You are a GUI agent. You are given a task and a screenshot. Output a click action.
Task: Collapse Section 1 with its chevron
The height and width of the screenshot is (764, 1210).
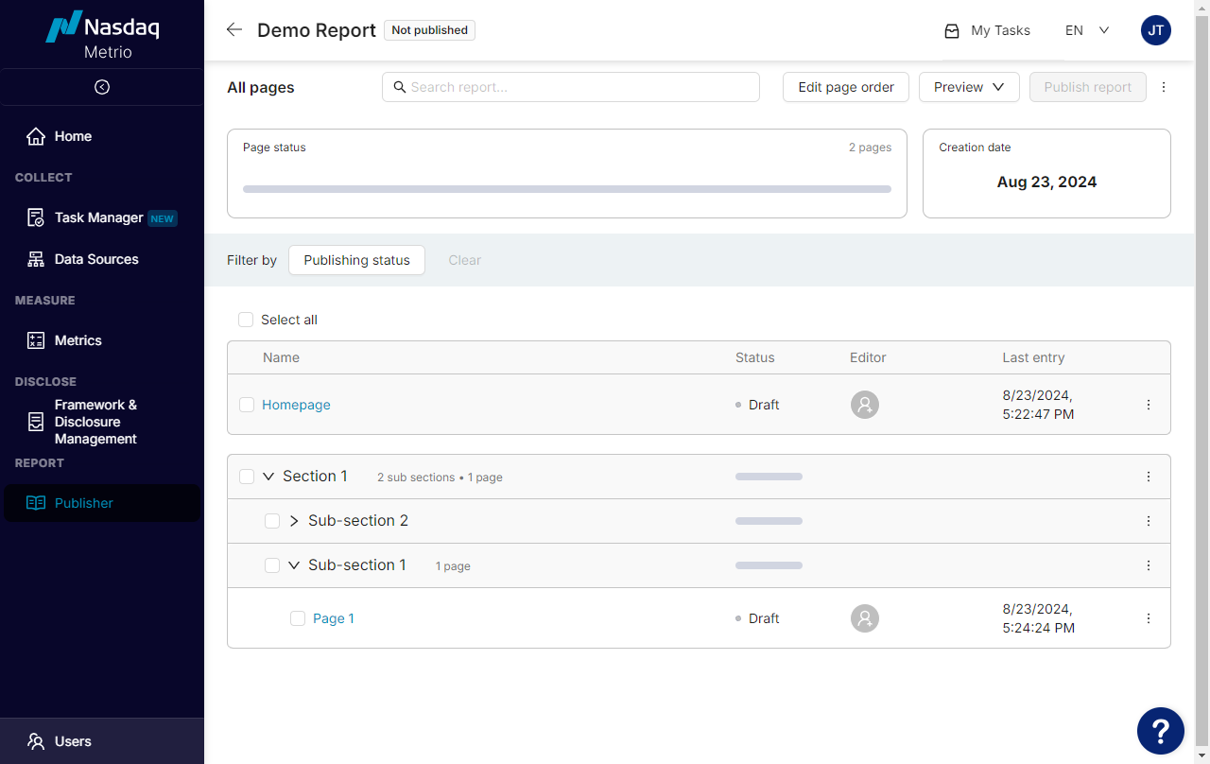(x=268, y=477)
